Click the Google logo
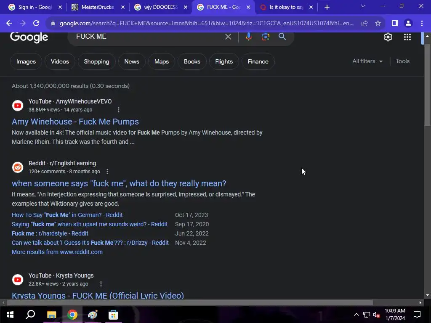 (x=29, y=37)
